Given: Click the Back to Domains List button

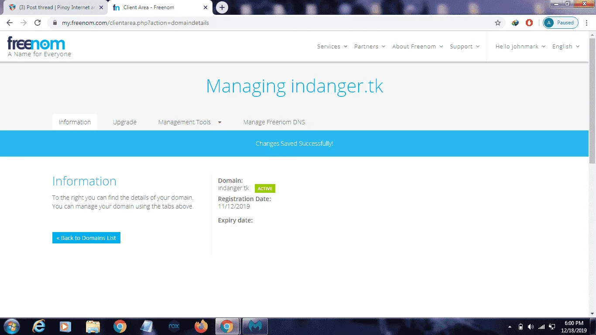Looking at the screenshot, I should [x=86, y=238].
